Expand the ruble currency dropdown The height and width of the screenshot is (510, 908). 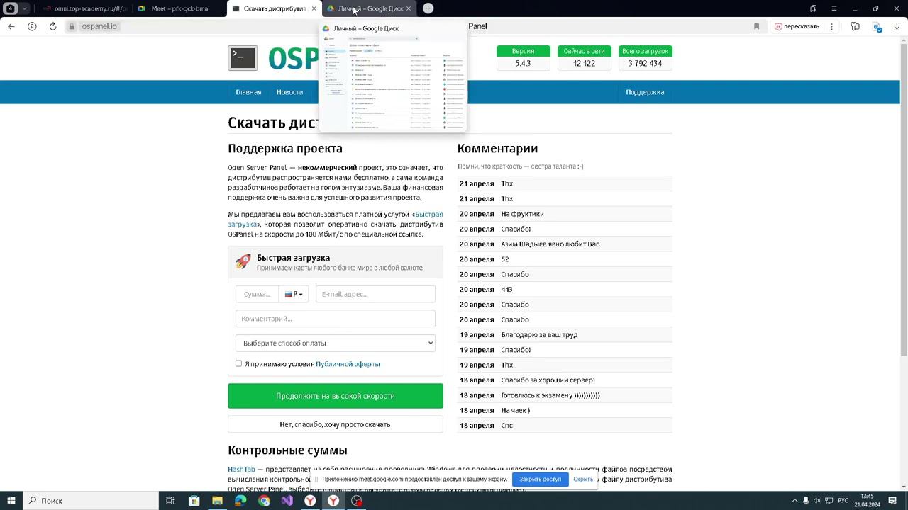click(294, 294)
